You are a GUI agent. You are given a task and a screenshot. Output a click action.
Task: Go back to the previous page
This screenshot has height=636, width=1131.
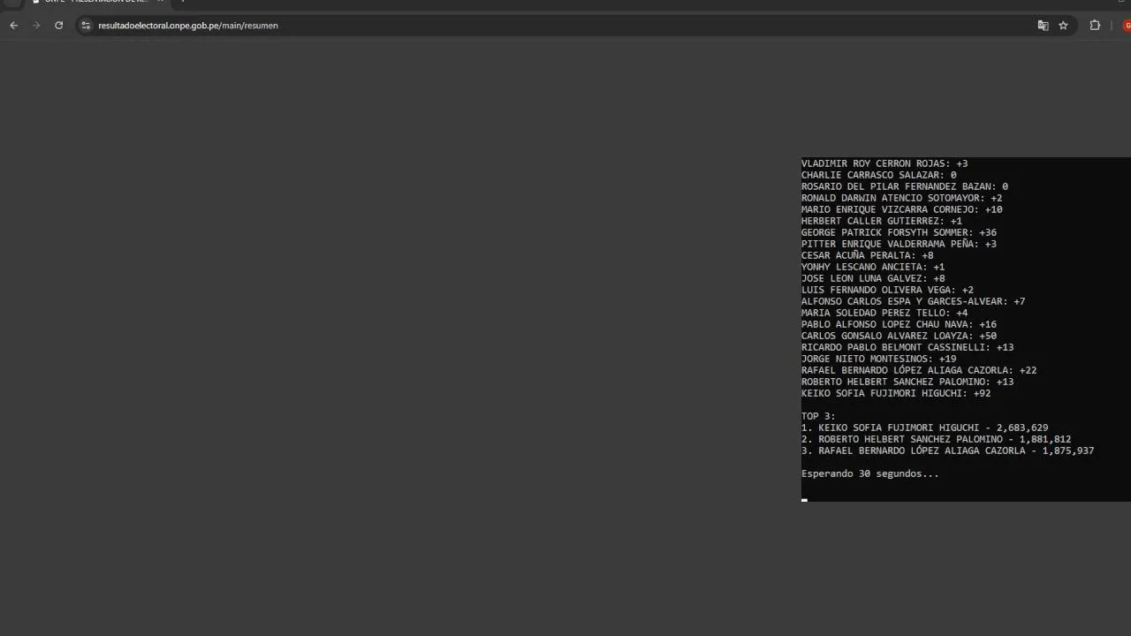(x=14, y=26)
